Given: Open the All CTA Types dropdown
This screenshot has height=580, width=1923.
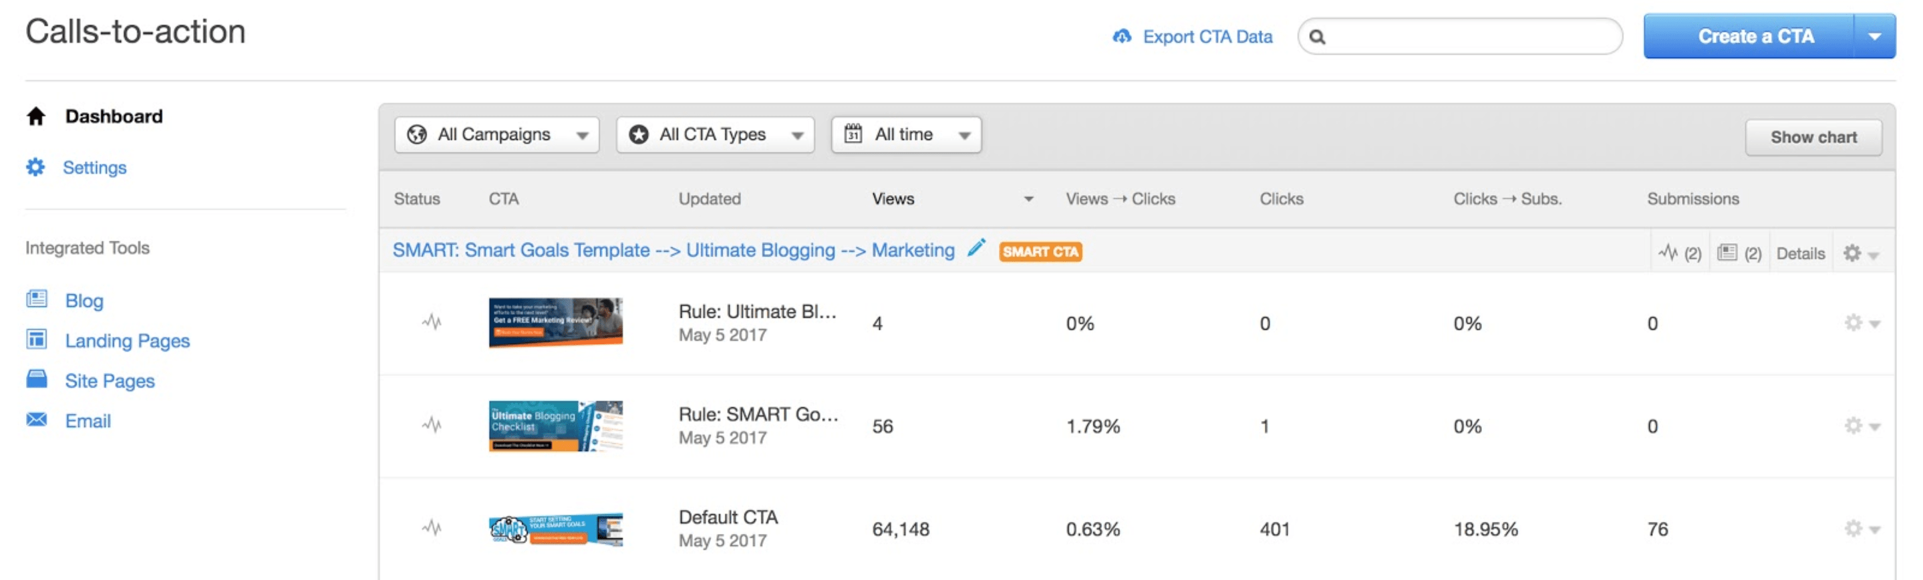Looking at the screenshot, I should tap(714, 134).
